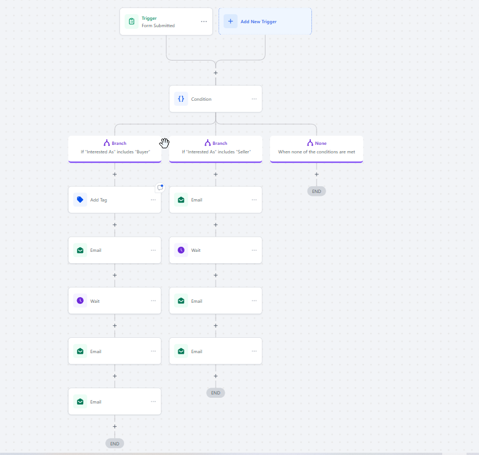Select the blue tag icon on the Add Tag step
This screenshot has height=455, width=479.
80,200
